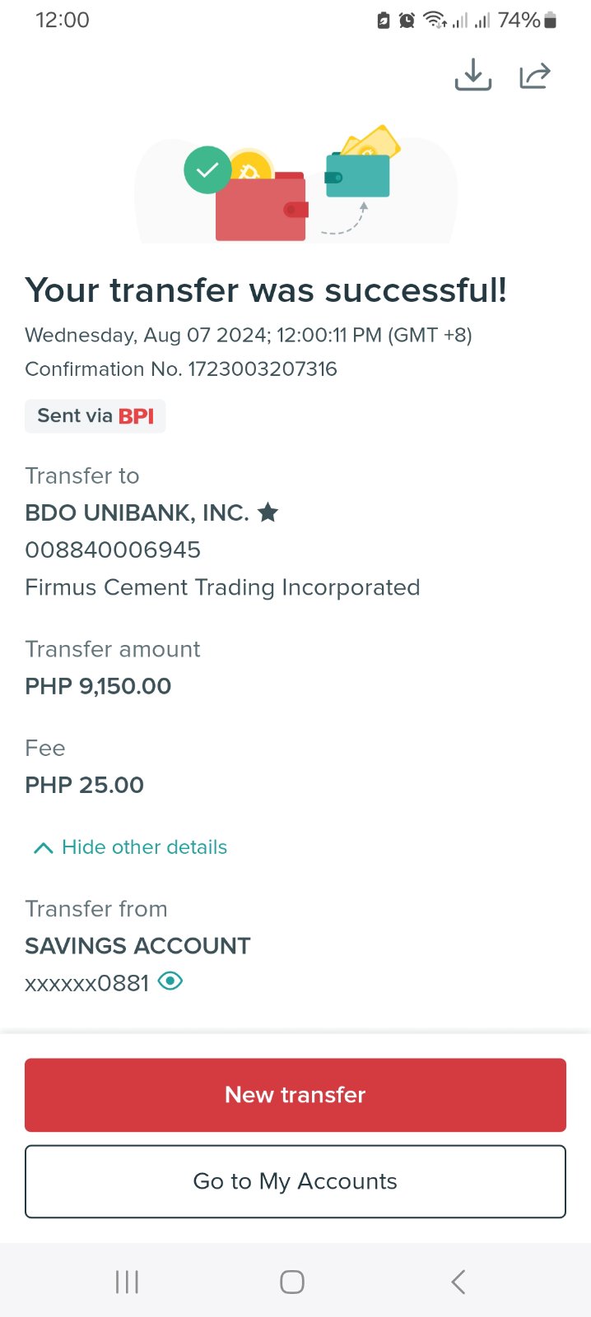Start a New transfer
Screen dimensions: 591x1317
(295, 1095)
